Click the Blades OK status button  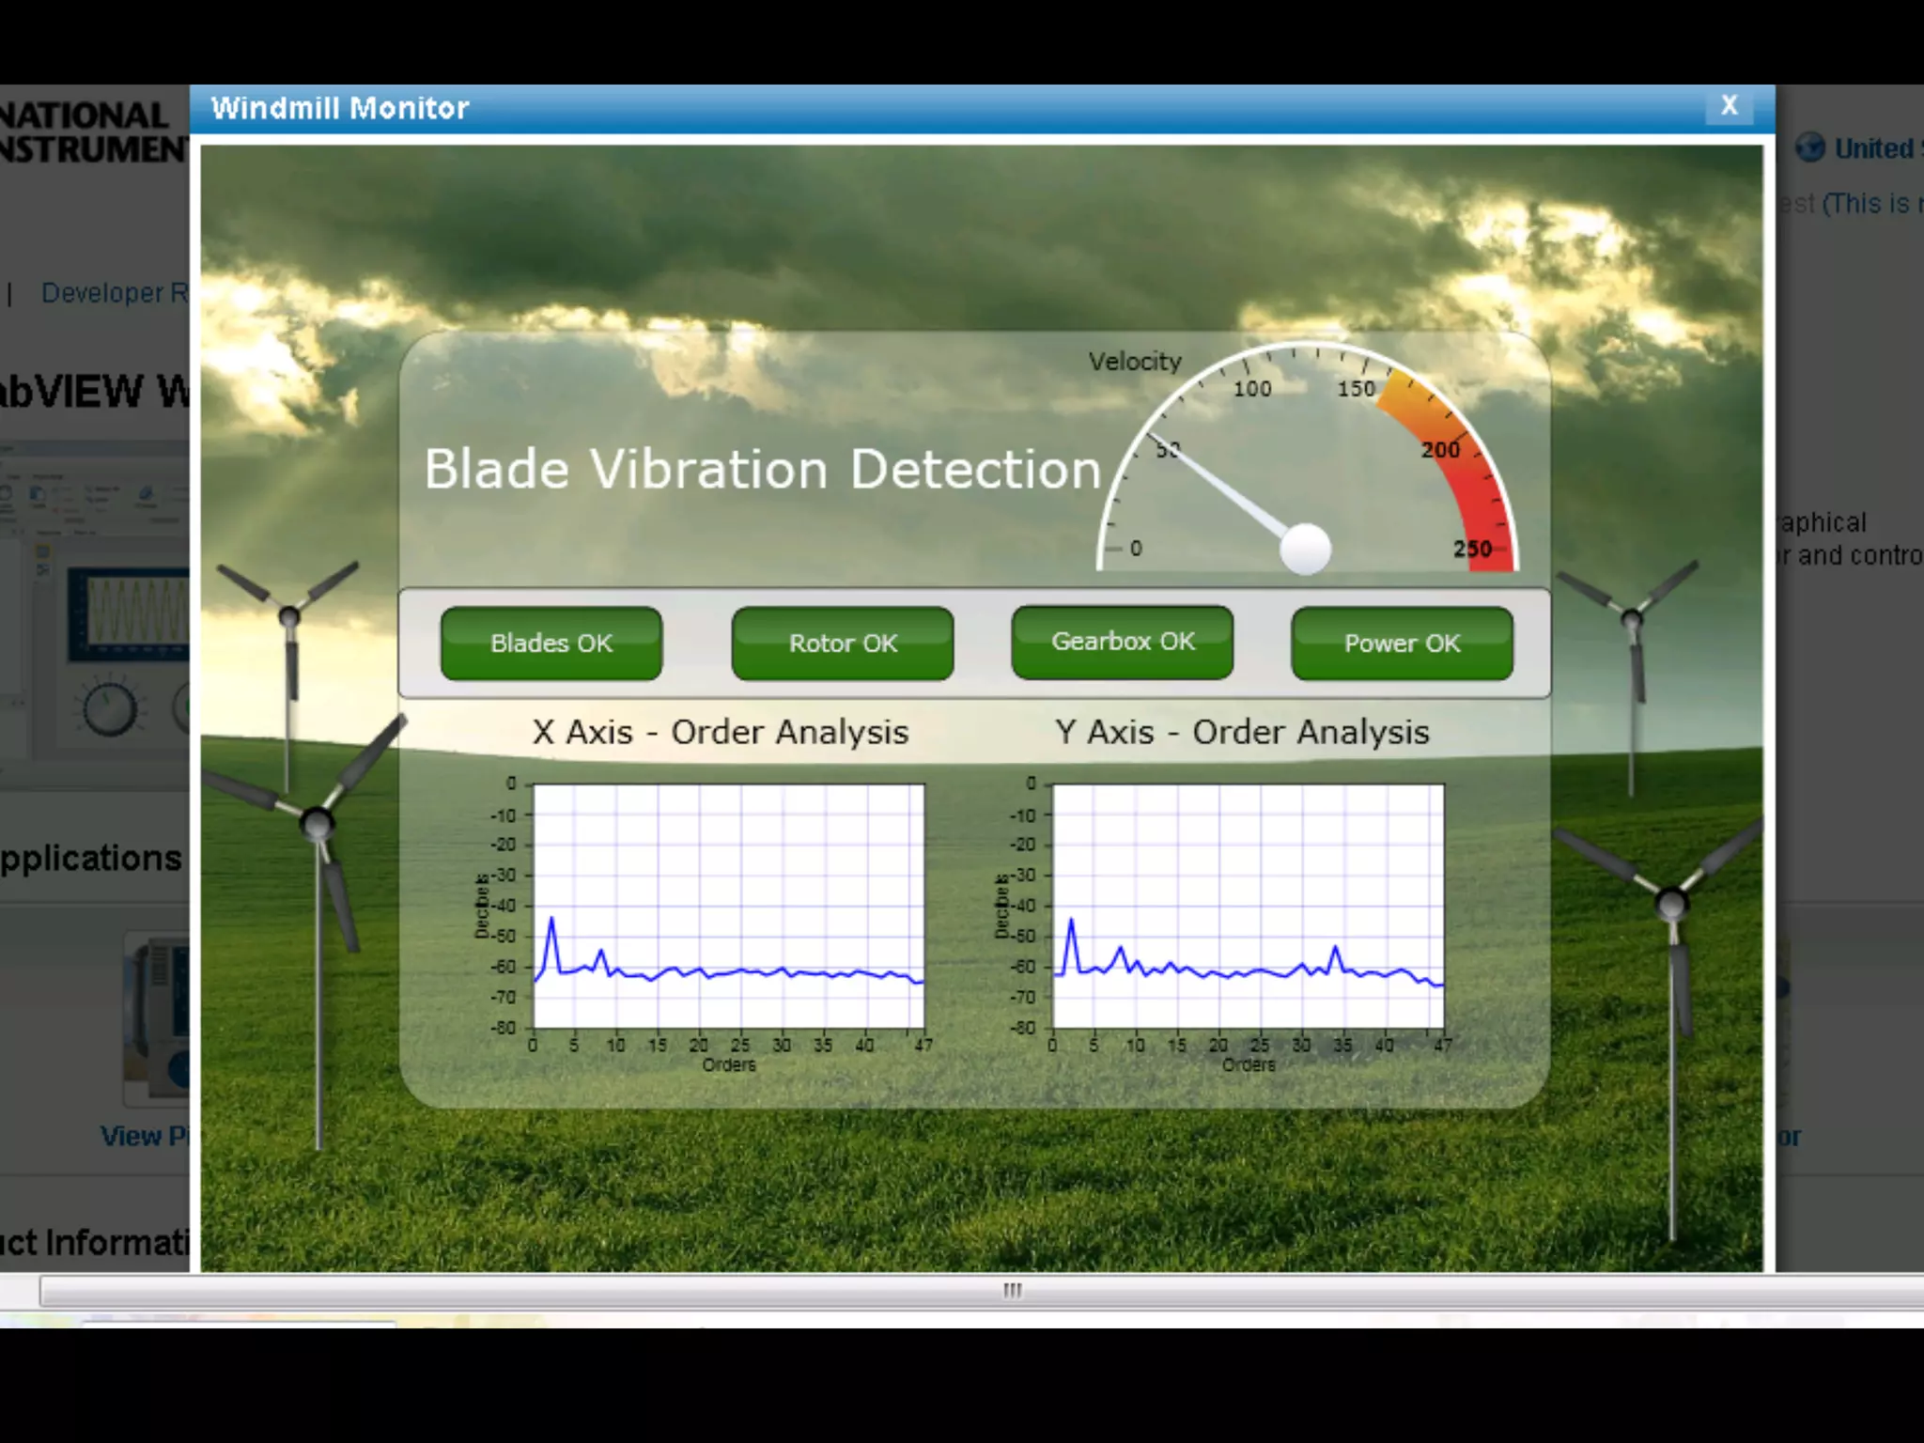click(x=551, y=644)
